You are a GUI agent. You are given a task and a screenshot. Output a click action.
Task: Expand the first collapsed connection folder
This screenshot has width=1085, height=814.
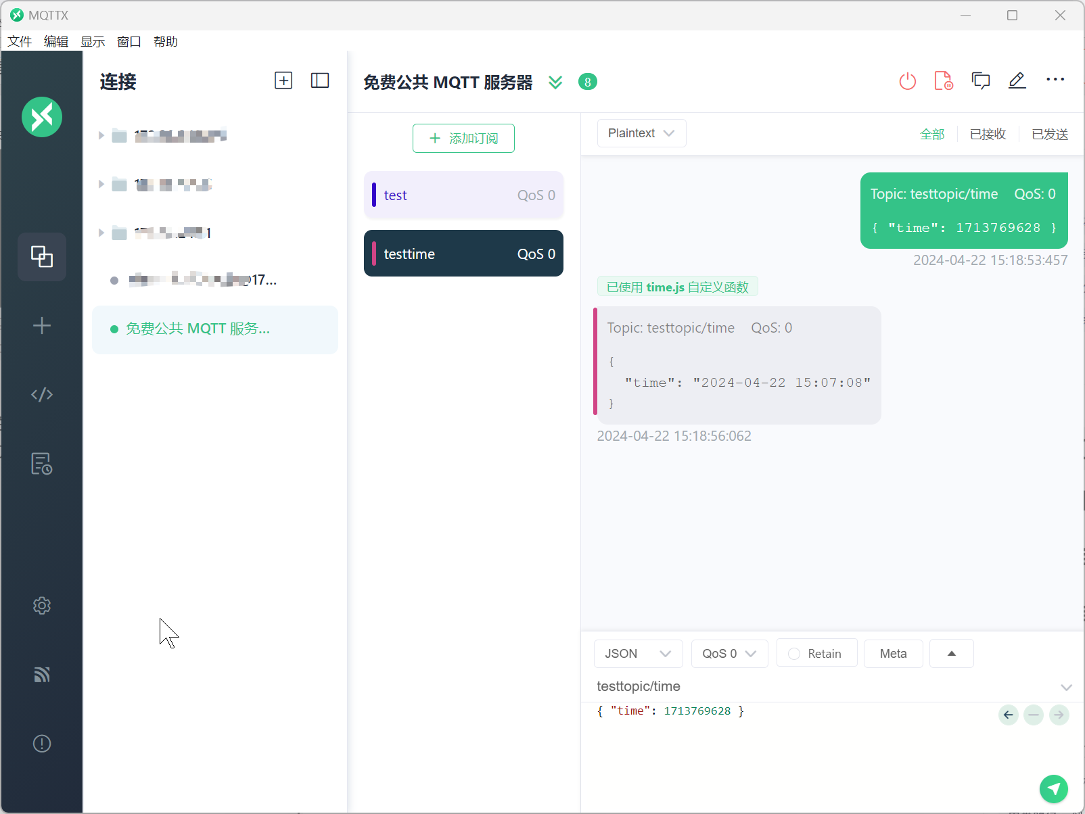101,136
